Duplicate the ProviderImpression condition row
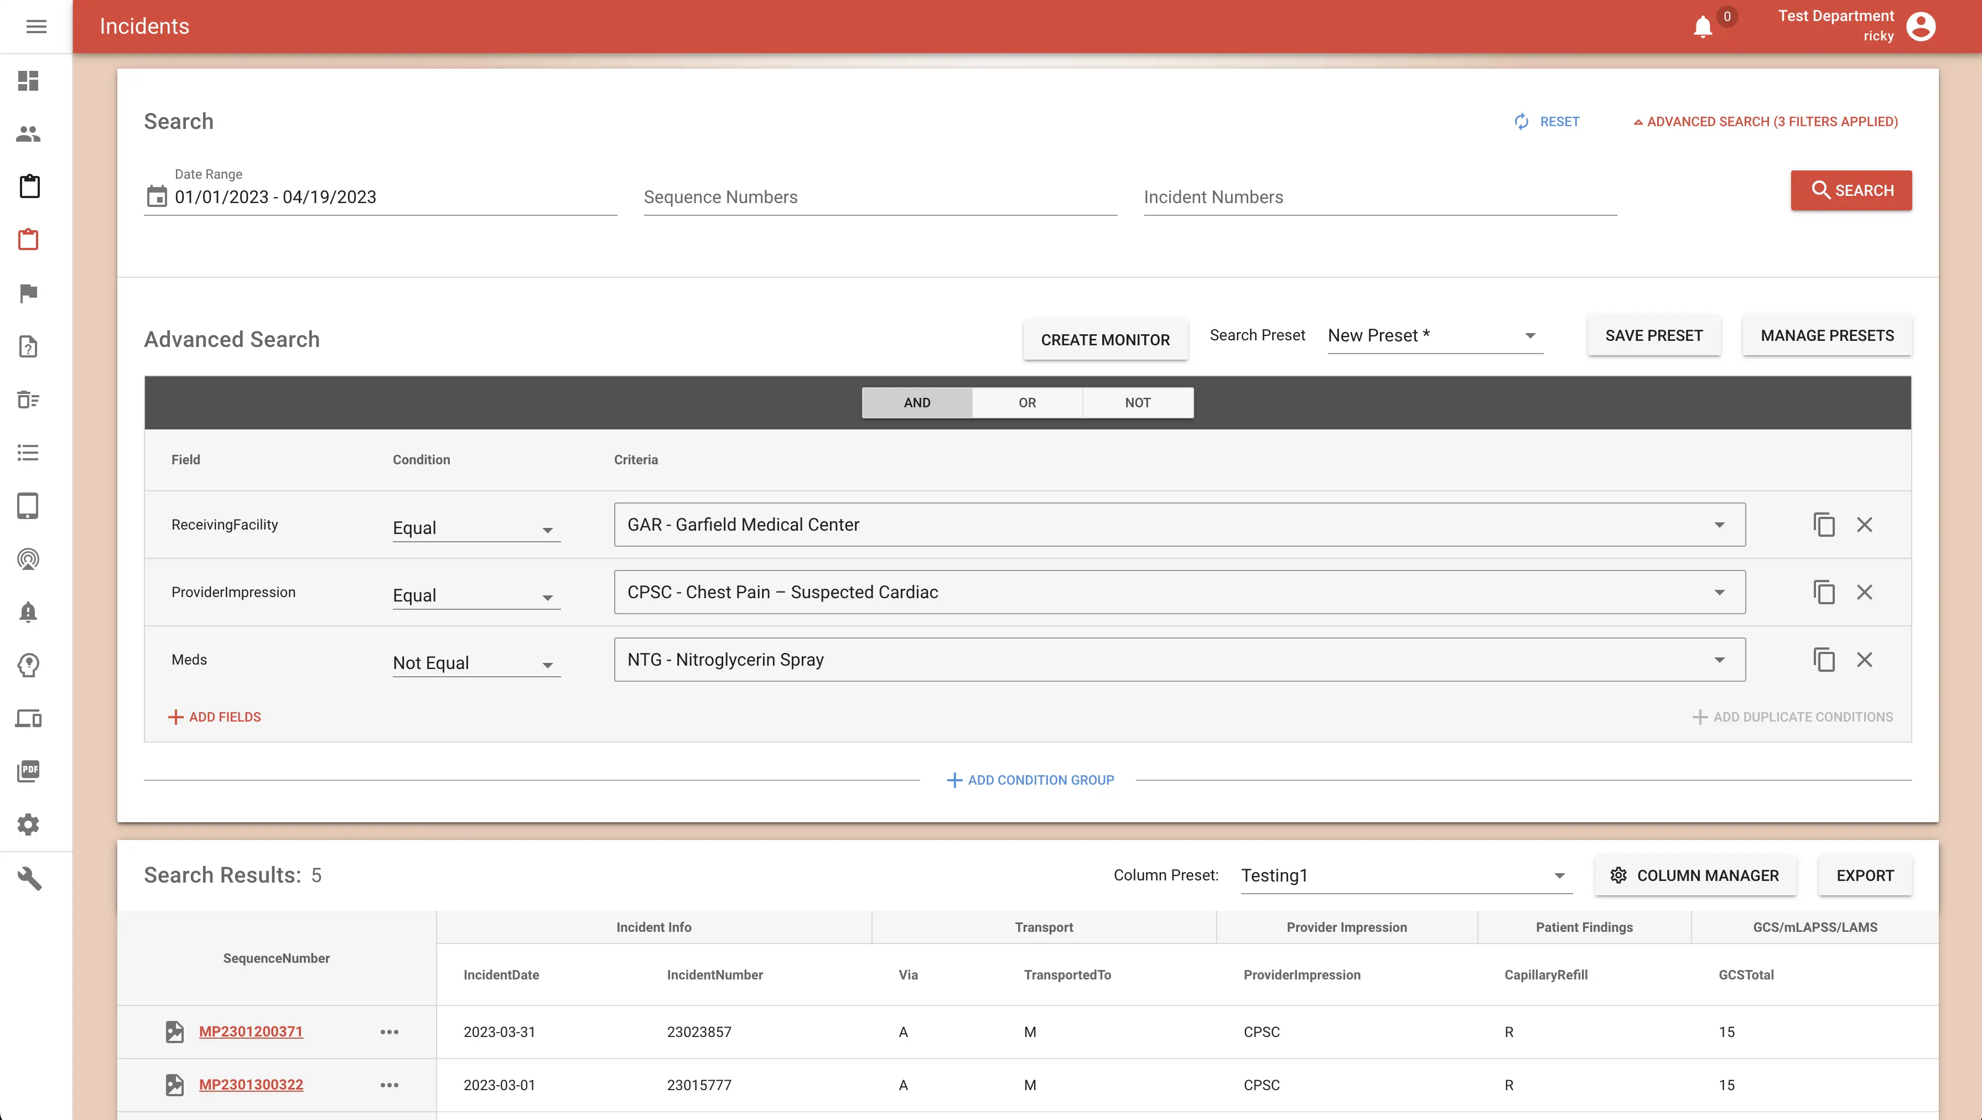The height and width of the screenshot is (1120, 1982). (x=1824, y=592)
